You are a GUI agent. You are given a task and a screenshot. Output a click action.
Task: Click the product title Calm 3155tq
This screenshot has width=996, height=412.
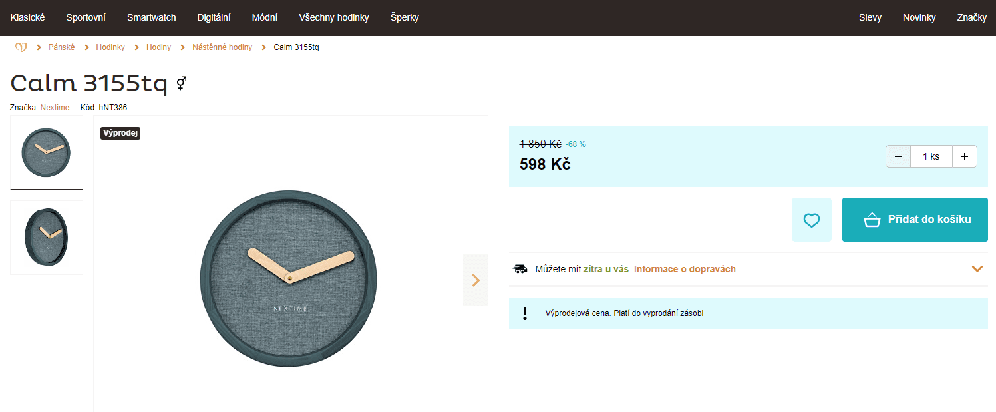point(89,83)
